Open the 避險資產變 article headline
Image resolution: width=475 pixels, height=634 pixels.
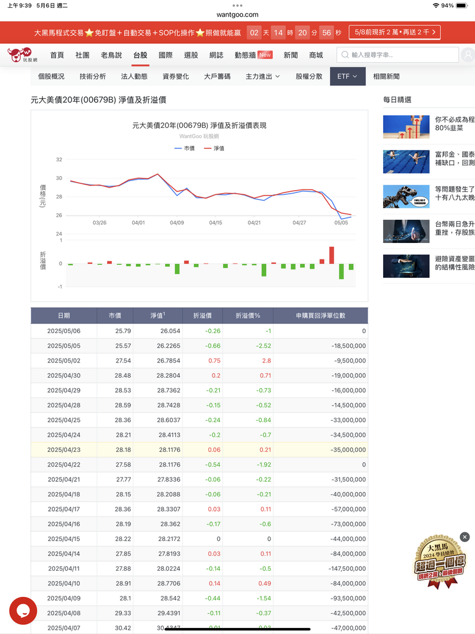point(455,263)
